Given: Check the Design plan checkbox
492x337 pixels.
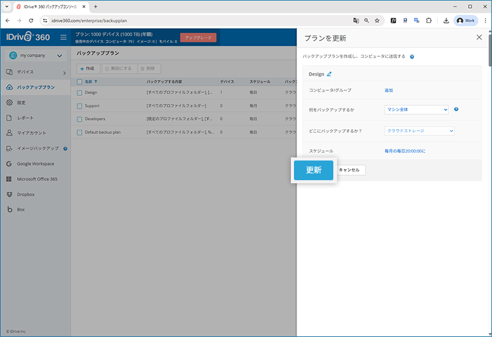Looking at the screenshot, I should tap(79, 93).
